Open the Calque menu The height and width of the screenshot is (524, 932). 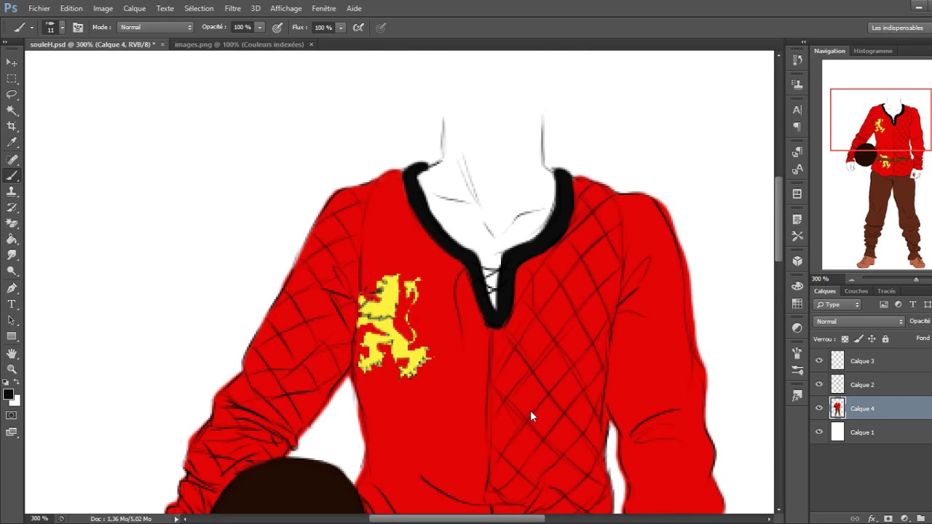[x=134, y=9]
